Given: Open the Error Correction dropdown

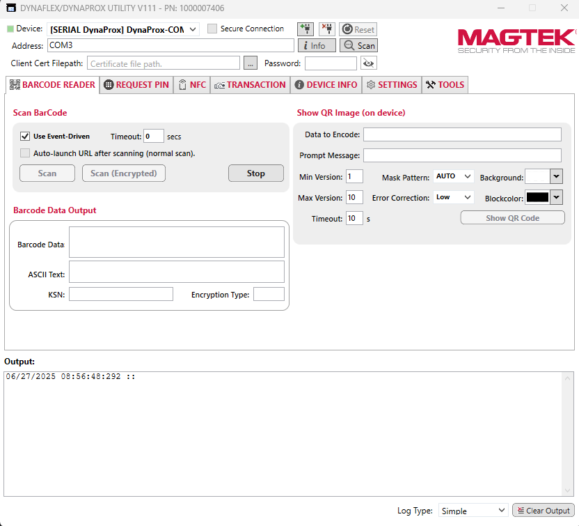Looking at the screenshot, I should coord(453,197).
